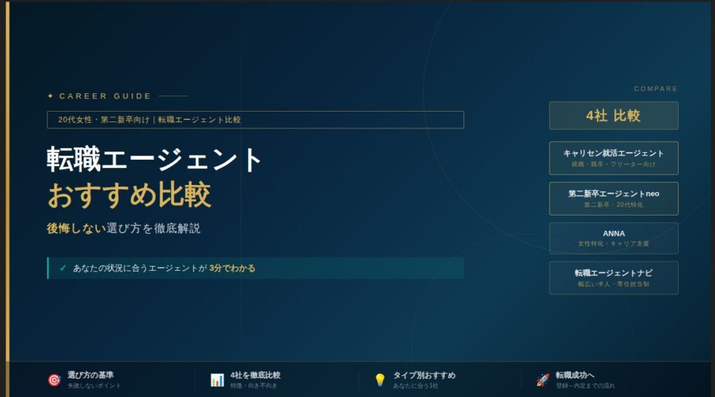
Task: Click the 3分でわかる highlighted text
Action: pos(232,268)
